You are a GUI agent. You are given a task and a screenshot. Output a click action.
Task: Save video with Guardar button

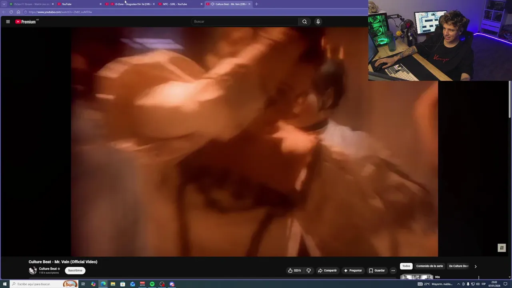coord(377,270)
